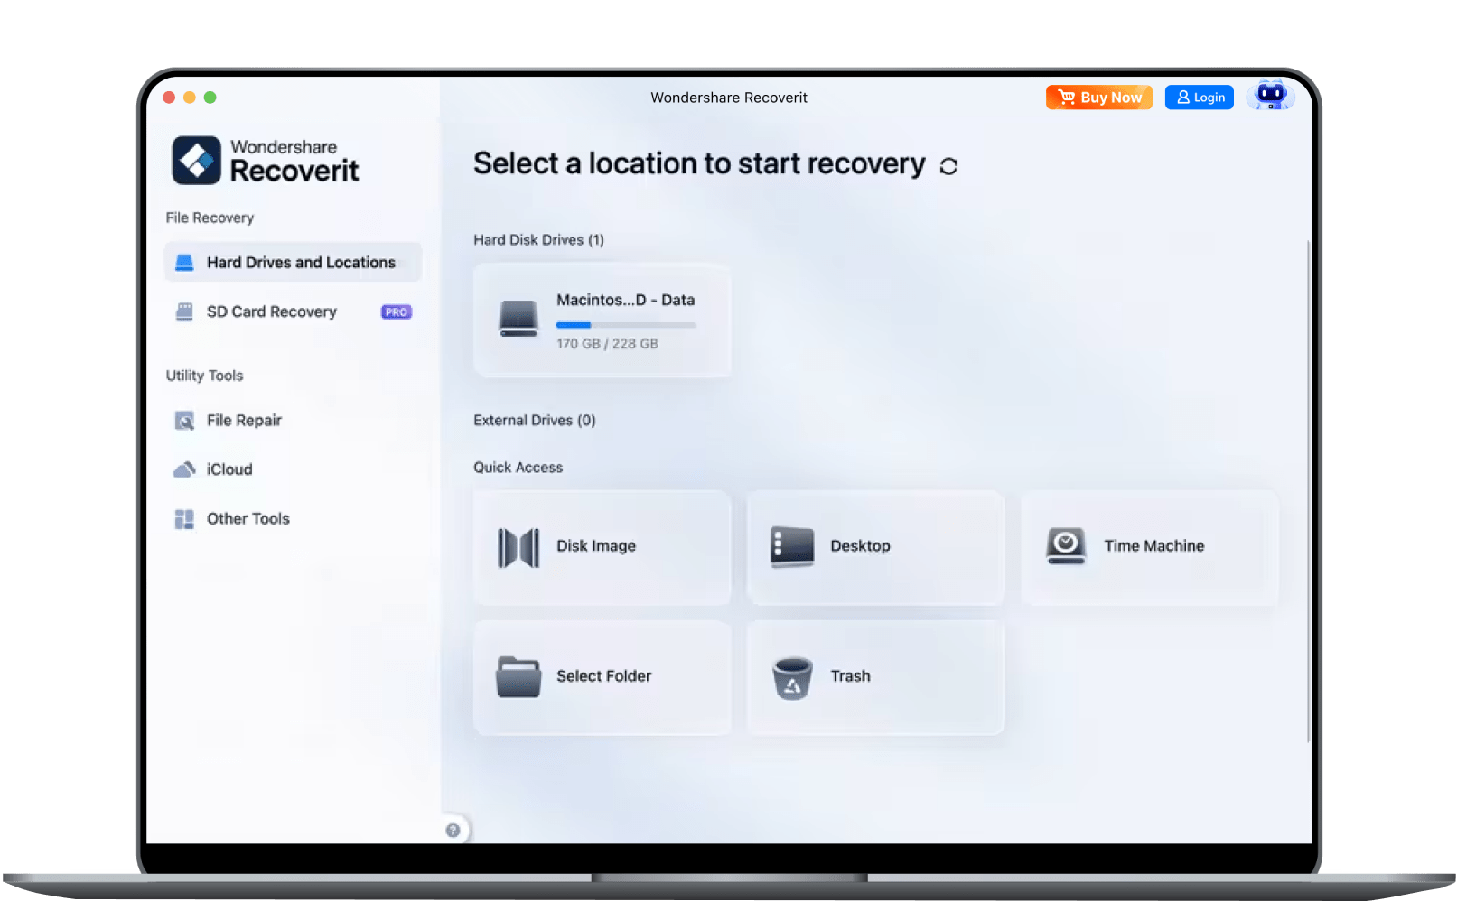
Task: Click the help question mark icon
Action: [x=453, y=831]
